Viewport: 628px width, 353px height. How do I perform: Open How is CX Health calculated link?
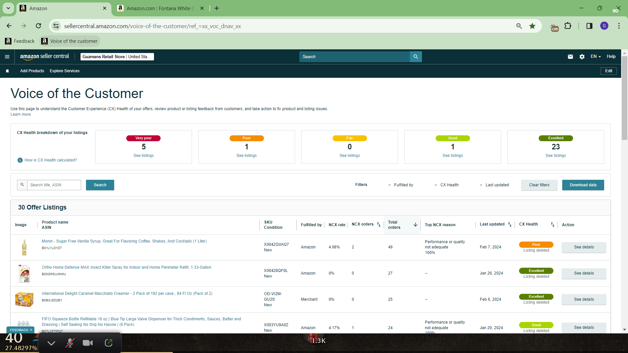click(51, 160)
